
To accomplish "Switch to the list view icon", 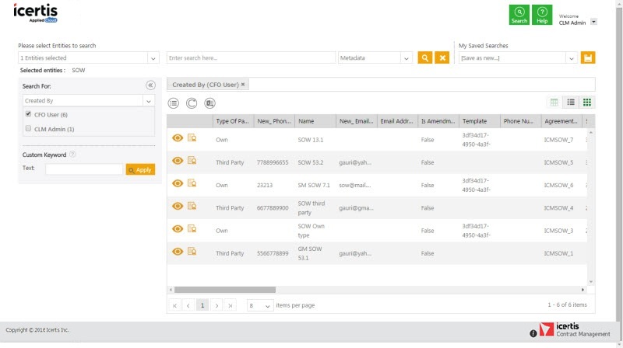I will pos(571,103).
